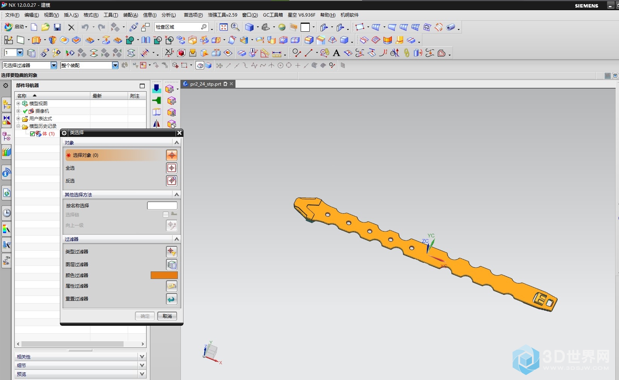Open the 文件(F) menu

click(12, 15)
